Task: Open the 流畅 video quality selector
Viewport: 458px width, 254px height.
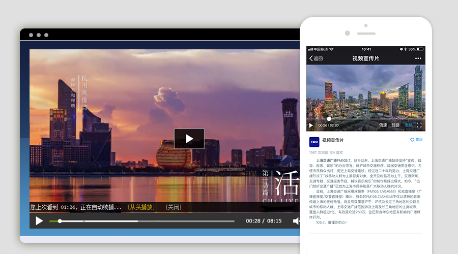Action: (408, 125)
